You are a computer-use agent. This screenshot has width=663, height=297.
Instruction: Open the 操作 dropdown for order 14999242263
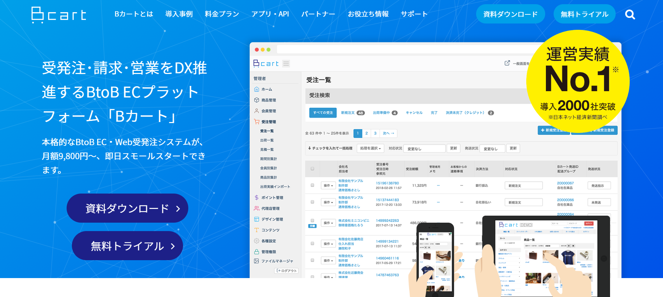coord(328,223)
